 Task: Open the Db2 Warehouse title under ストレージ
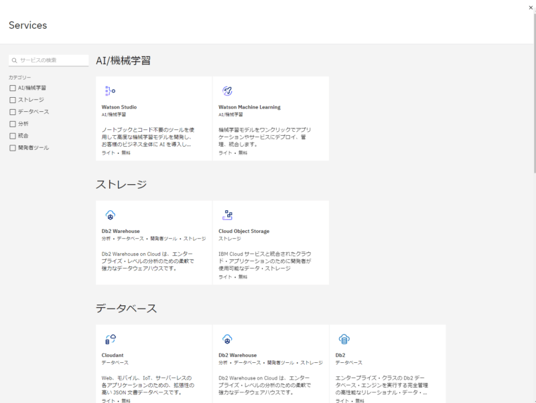click(x=121, y=231)
